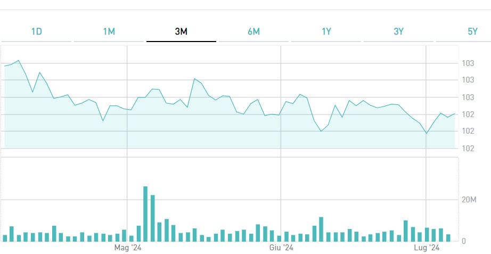Click the Lug '24 date label

427,248
